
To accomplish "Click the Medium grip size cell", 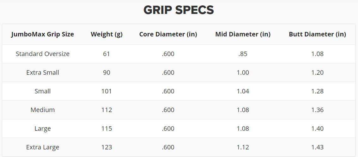I will [x=42, y=110].
